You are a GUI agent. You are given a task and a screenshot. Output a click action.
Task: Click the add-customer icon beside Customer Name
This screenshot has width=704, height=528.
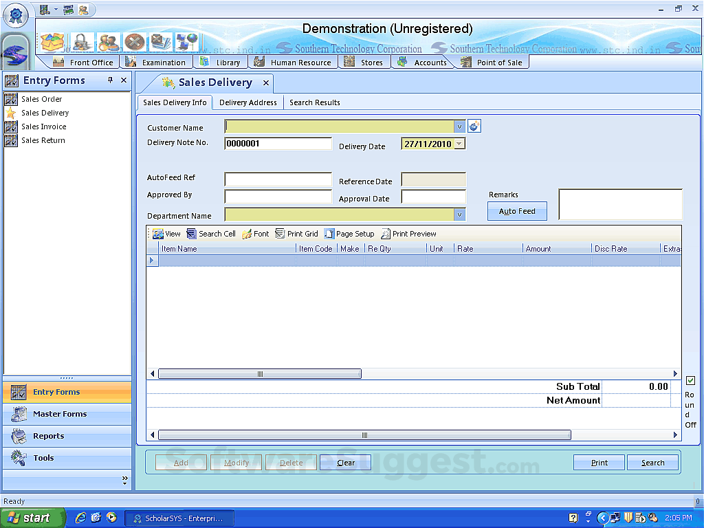(474, 126)
